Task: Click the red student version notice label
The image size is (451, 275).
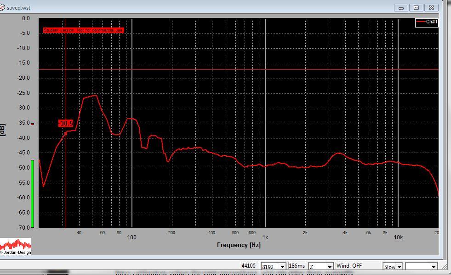Action: point(83,30)
